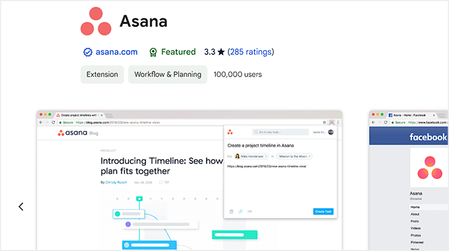Click the browser back arrow in blog screenshot

(41, 122)
